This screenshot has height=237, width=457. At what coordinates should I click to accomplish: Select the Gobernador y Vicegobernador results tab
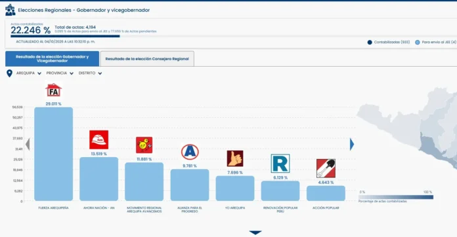coord(52,59)
